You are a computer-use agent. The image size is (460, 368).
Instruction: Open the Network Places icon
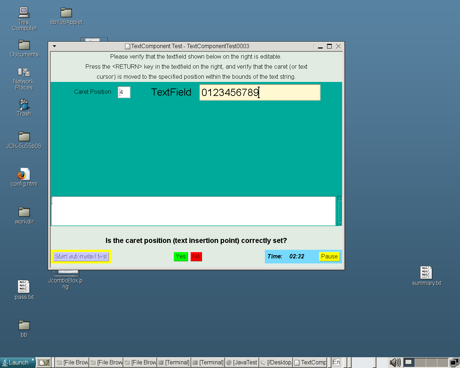(24, 73)
